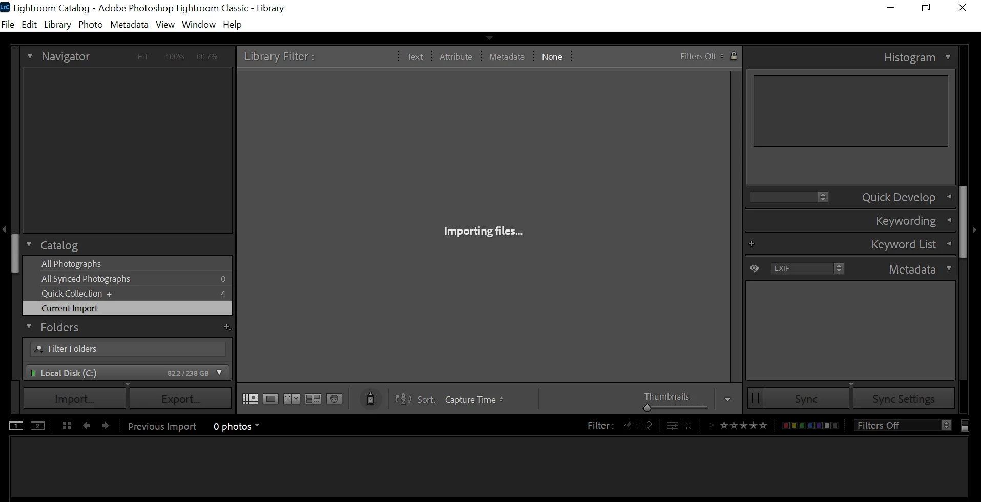Select the Text filter tab

coord(415,57)
